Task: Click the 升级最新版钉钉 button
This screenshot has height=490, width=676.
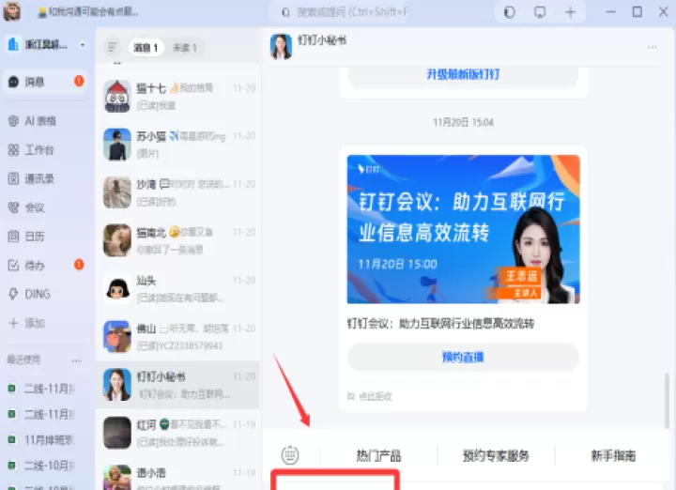Action: [x=463, y=74]
